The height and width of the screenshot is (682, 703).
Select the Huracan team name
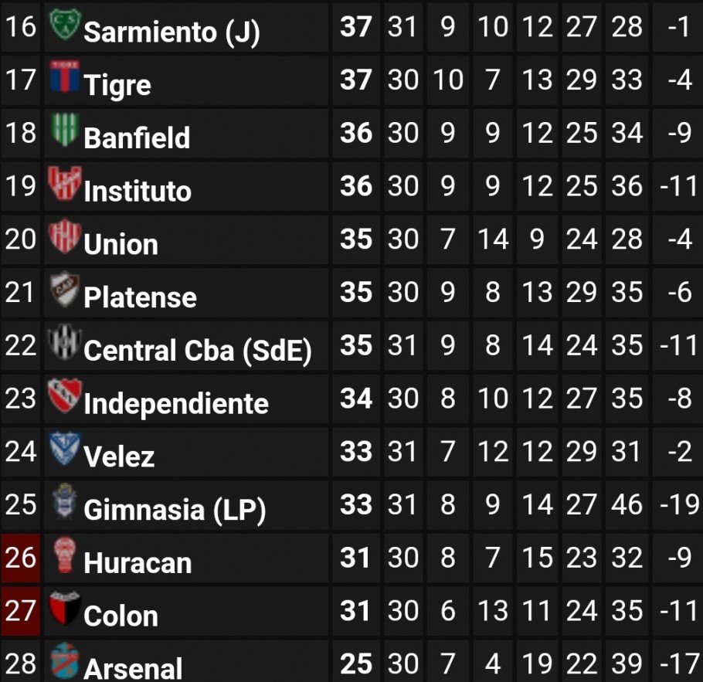tap(138, 562)
